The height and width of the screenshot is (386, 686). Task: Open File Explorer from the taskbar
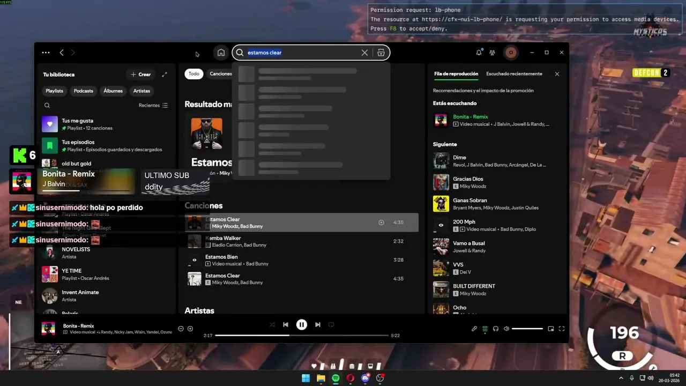320,378
